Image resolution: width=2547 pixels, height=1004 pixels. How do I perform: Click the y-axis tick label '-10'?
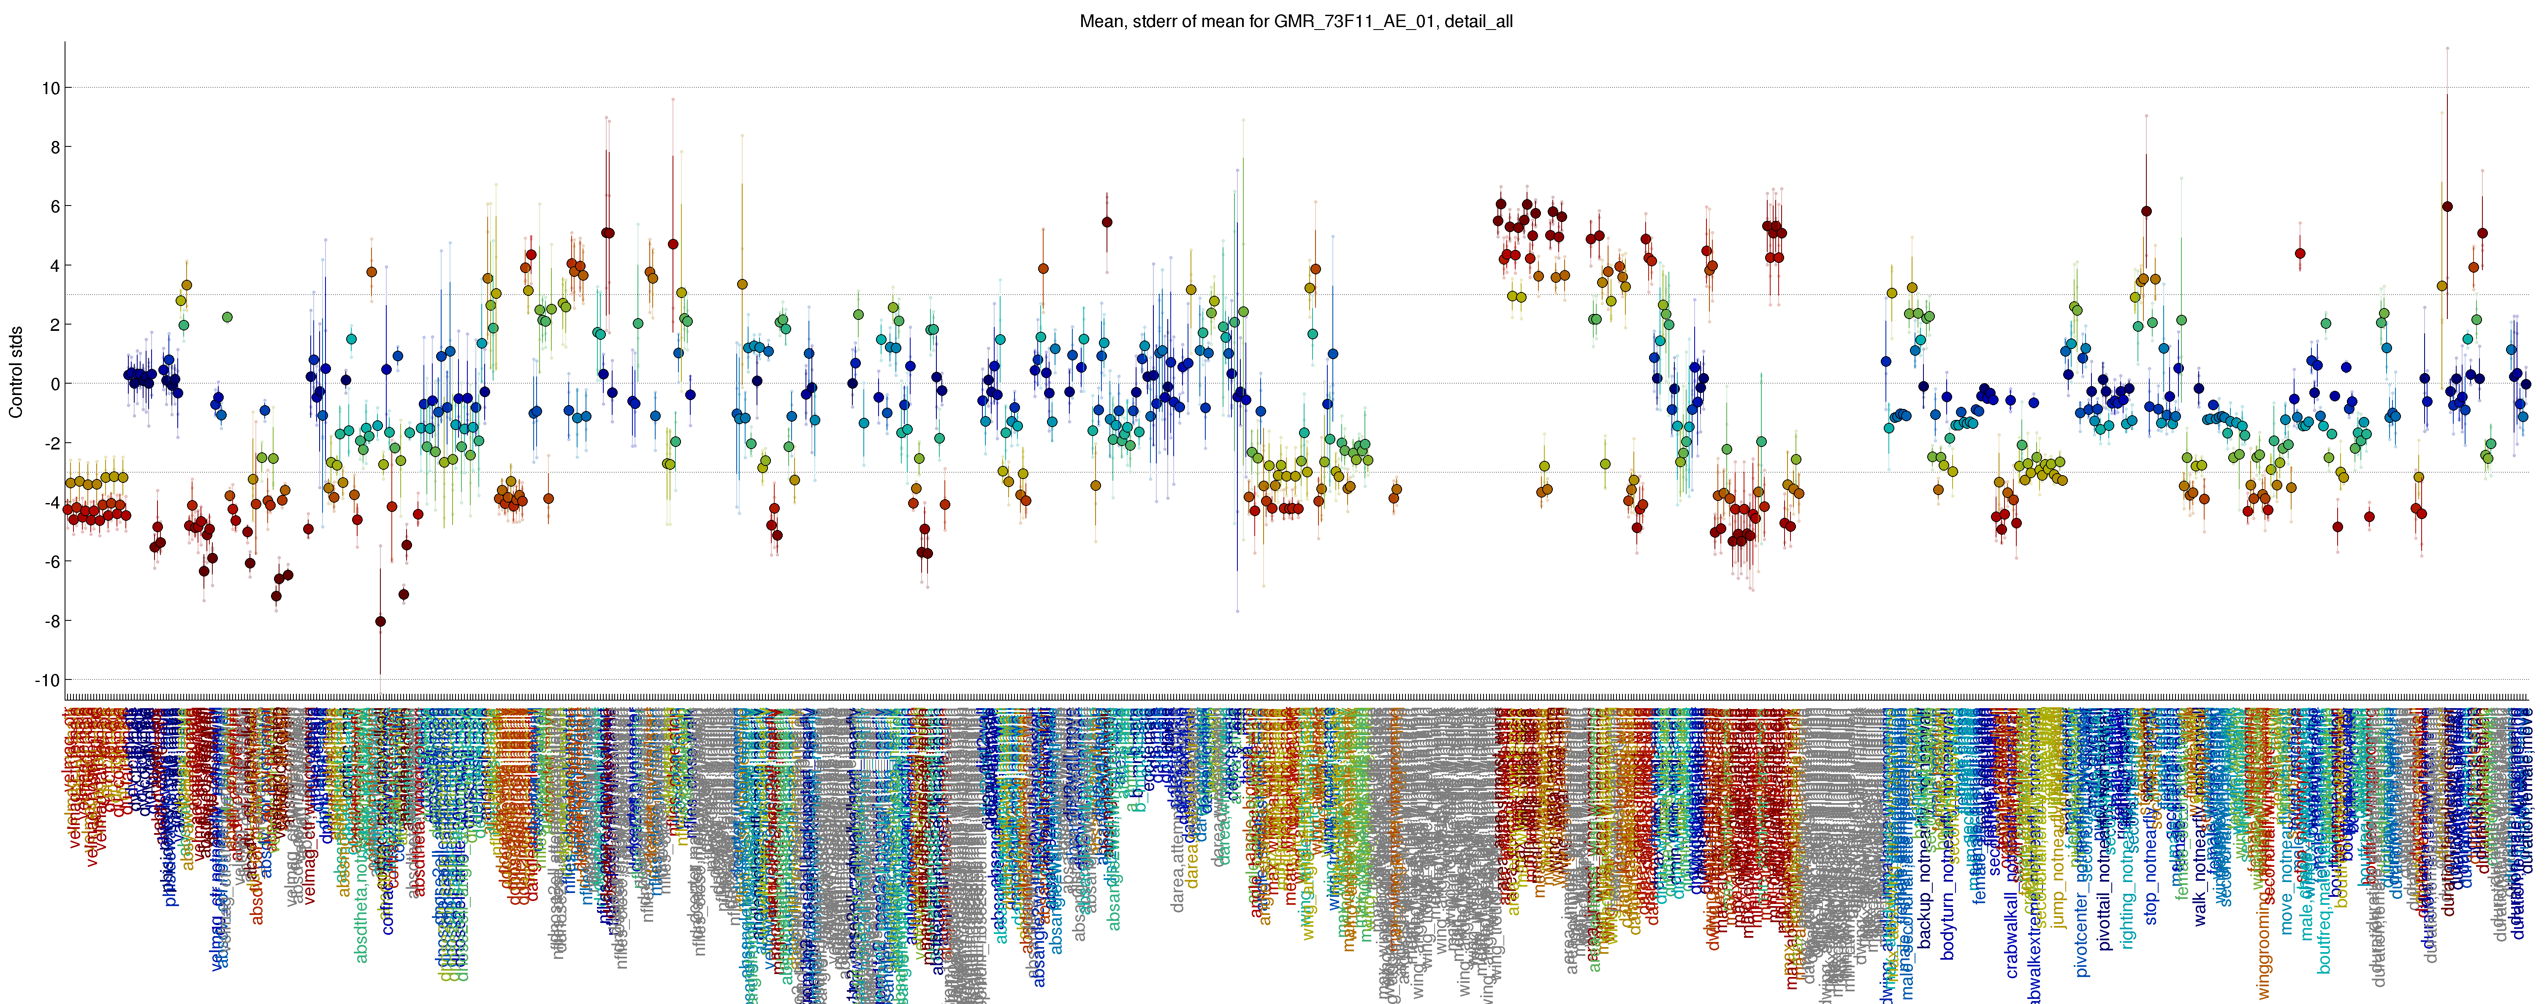point(46,681)
